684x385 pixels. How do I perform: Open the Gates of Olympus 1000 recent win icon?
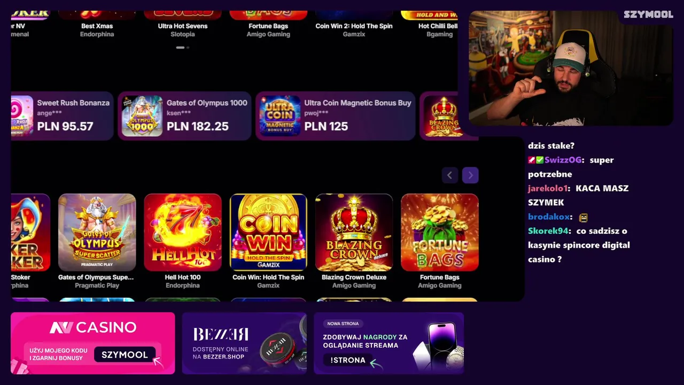tap(142, 116)
